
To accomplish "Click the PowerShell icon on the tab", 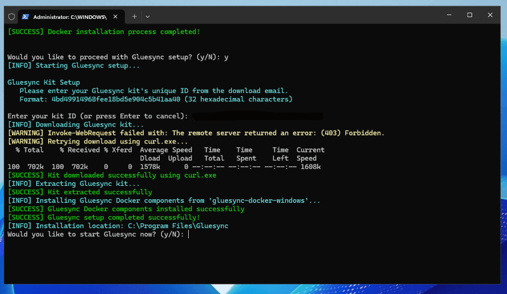I will click(x=25, y=17).
